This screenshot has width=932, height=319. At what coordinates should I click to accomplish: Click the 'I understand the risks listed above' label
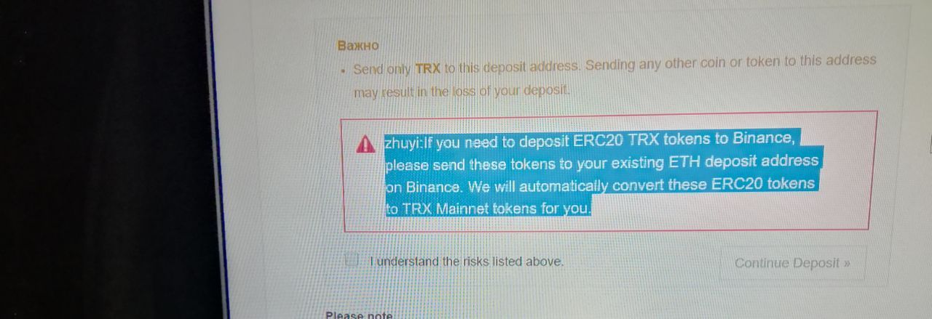click(x=467, y=262)
